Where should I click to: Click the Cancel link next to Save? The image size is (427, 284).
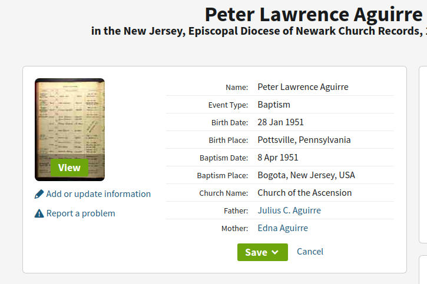310,252
